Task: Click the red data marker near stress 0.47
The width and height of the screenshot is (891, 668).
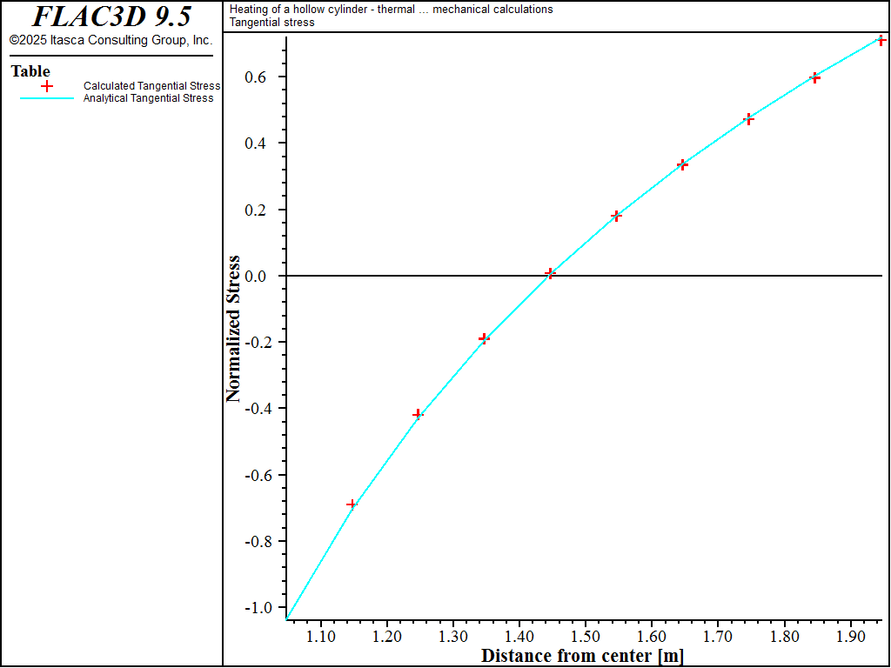Action: (x=748, y=119)
